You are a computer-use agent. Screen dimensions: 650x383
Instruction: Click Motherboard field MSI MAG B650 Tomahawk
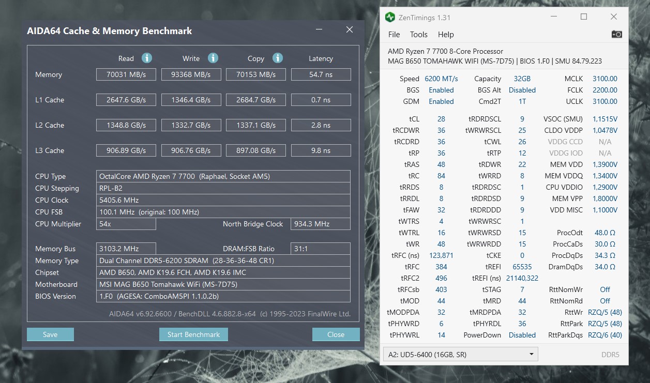pos(223,284)
